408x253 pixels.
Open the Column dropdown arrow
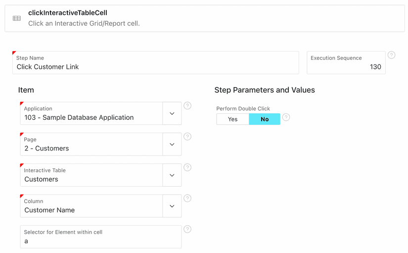tap(172, 206)
